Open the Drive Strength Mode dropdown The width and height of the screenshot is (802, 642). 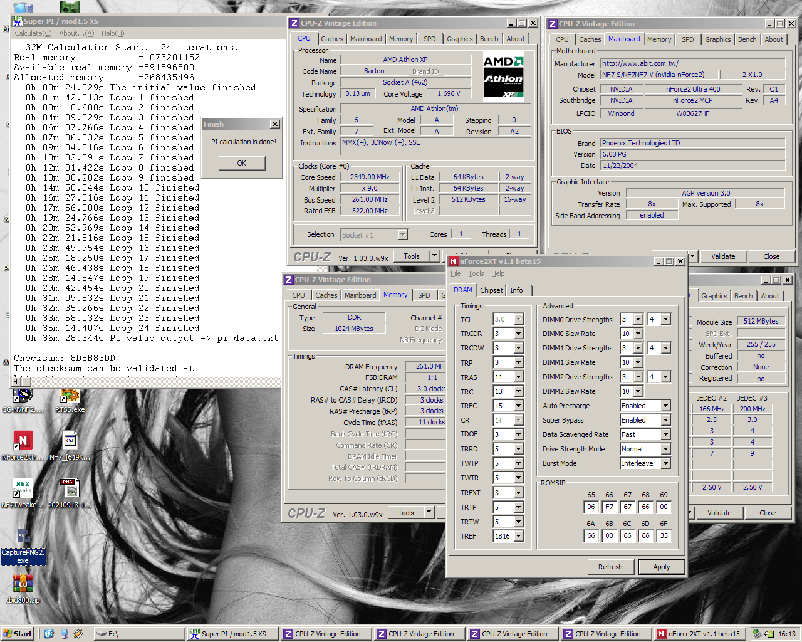pyautogui.click(x=665, y=449)
